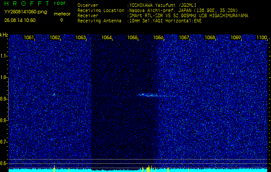This screenshot has width=271, height=172.
Task: Select the SMArt RTL-SDR V5 52.905MHz receiver text
Action: tap(188, 16)
